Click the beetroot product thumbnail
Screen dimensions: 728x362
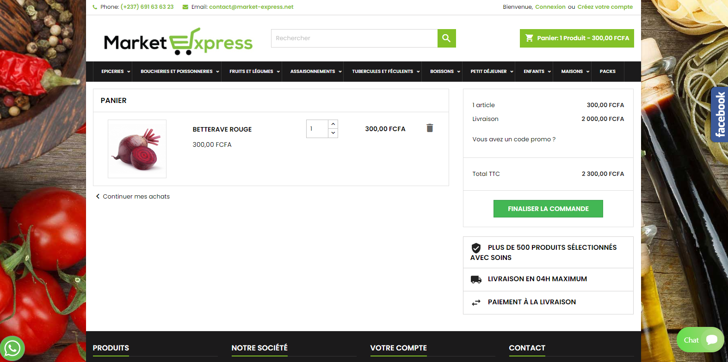pyautogui.click(x=137, y=149)
